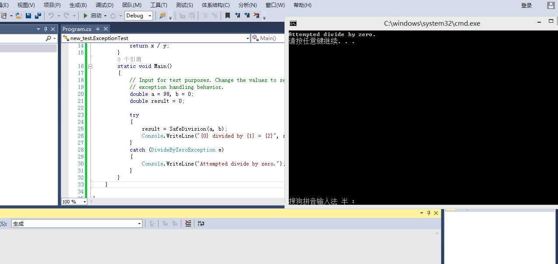Go to the previous bookmark icon
The image size is (558, 264).
[x=237, y=16]
